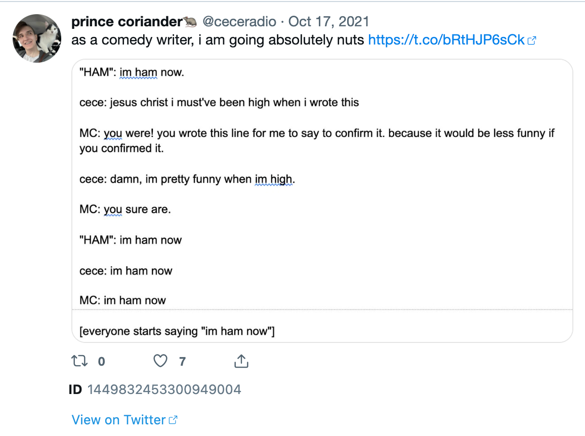The image size is (585, 436).
Task: Click the retweet icon
Action: pos(79,361)
